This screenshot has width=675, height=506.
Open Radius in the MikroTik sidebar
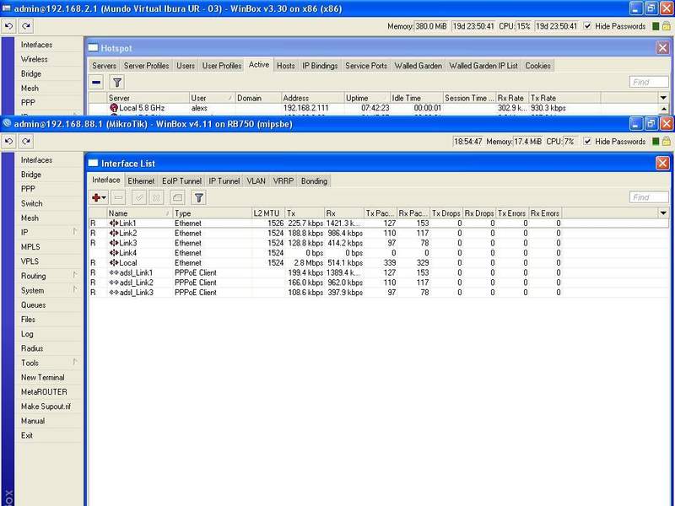(32, 348)
